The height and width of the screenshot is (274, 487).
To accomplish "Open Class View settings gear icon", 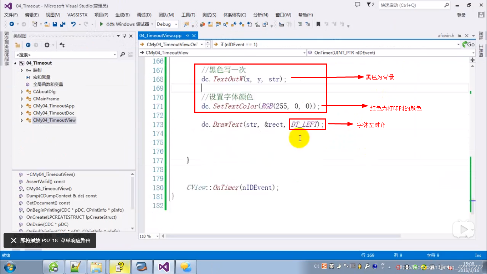I will [47, 45].
